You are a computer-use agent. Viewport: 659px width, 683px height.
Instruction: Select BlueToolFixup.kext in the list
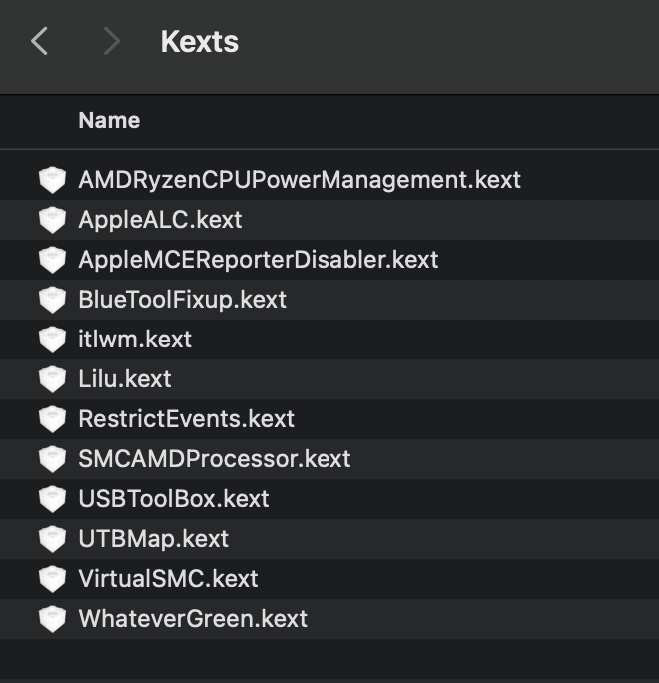click(182, 300)
